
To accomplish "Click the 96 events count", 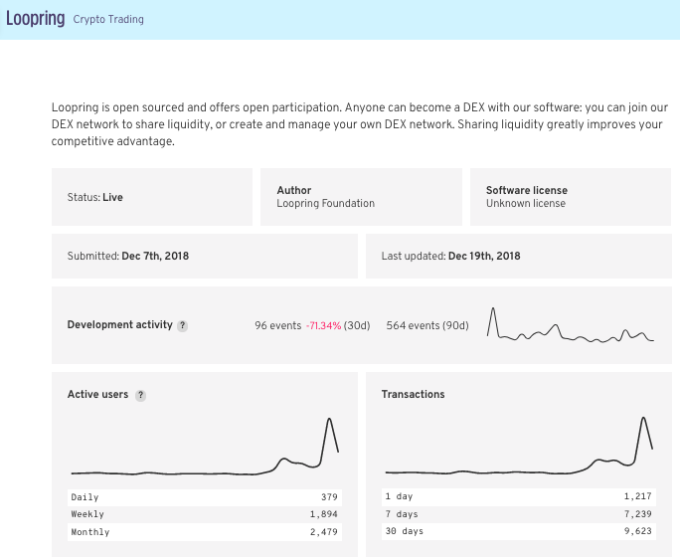I will coord(278,326).
